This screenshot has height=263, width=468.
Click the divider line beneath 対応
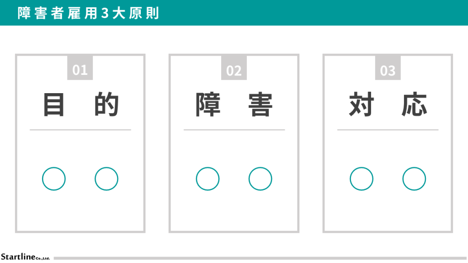tap(388, 130)
